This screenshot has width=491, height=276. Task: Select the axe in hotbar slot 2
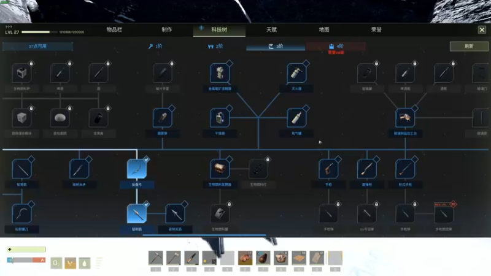point(174,258)
